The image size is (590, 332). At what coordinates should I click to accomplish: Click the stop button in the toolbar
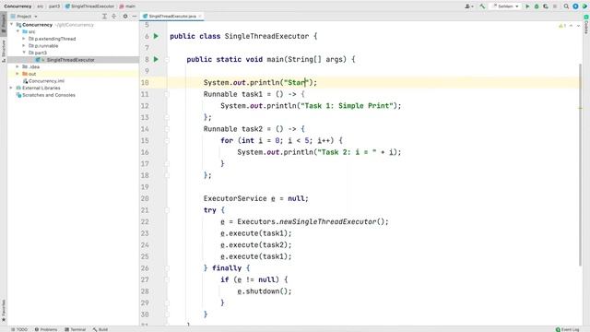[555, 6]
